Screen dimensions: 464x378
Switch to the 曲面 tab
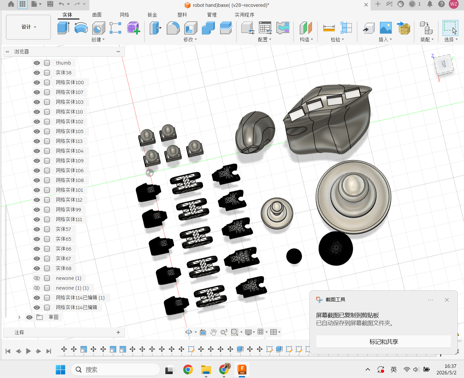pos(97,15)
